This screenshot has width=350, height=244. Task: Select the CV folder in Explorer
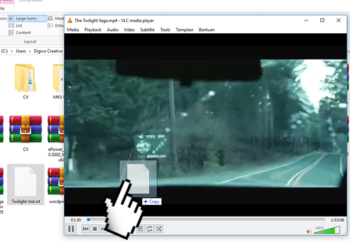[26, 82]
